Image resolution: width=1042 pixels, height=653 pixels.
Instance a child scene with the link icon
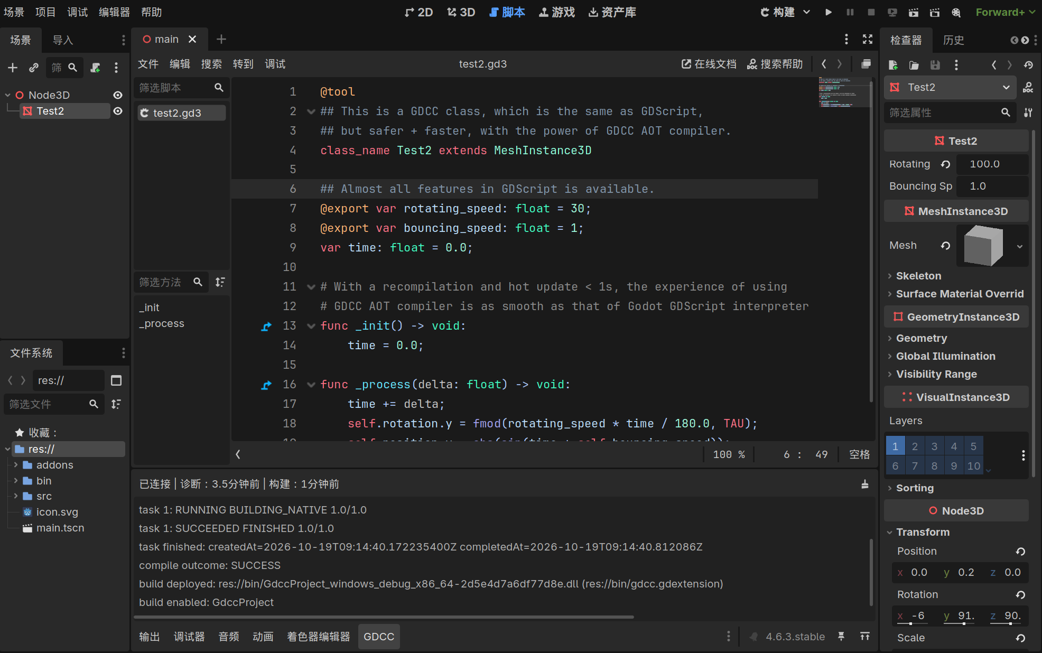[x=34, y=68]
